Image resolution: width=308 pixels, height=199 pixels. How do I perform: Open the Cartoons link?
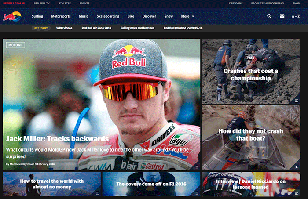[236, 4]
